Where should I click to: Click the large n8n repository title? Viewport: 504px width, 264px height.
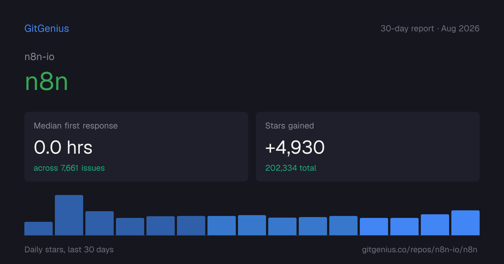tap(46, 81)
